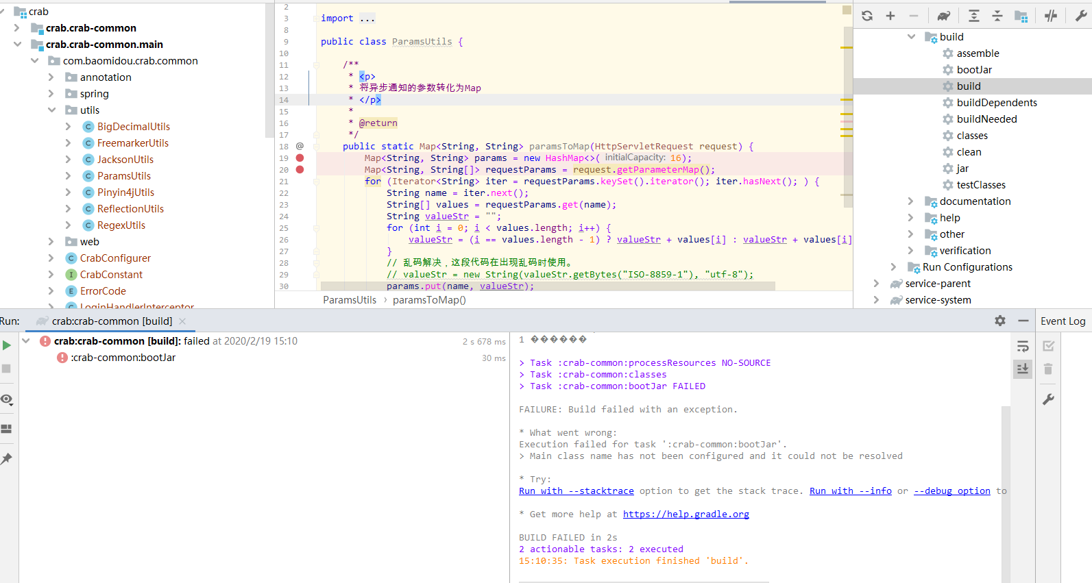Expand the verification task group
Viewport: 1092px width, 583px height.
point(911,251)
